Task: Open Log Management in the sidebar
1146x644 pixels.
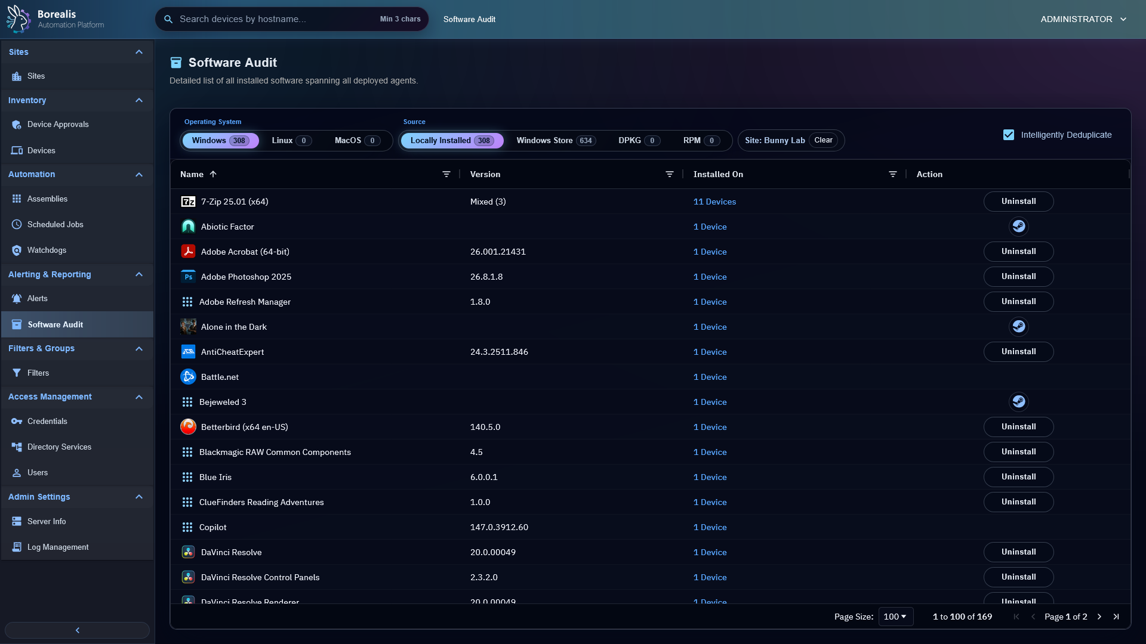Action: [77, 547]
